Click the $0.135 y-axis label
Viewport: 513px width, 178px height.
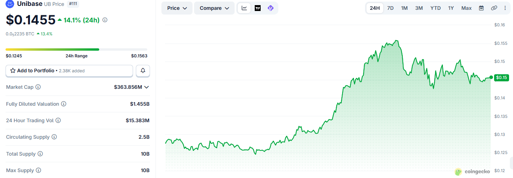tap(501, 116)
